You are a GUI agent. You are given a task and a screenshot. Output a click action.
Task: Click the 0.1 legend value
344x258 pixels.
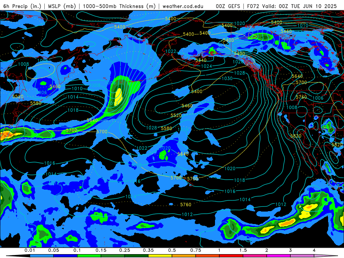click(x=77, y=250)
